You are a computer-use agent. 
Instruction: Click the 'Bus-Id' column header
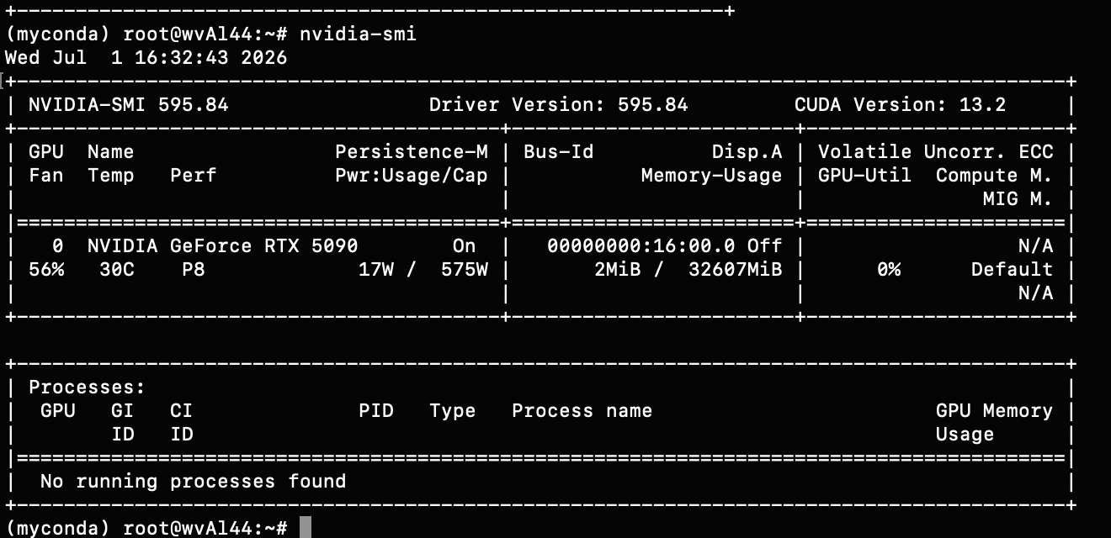click(x=559, y=152)
